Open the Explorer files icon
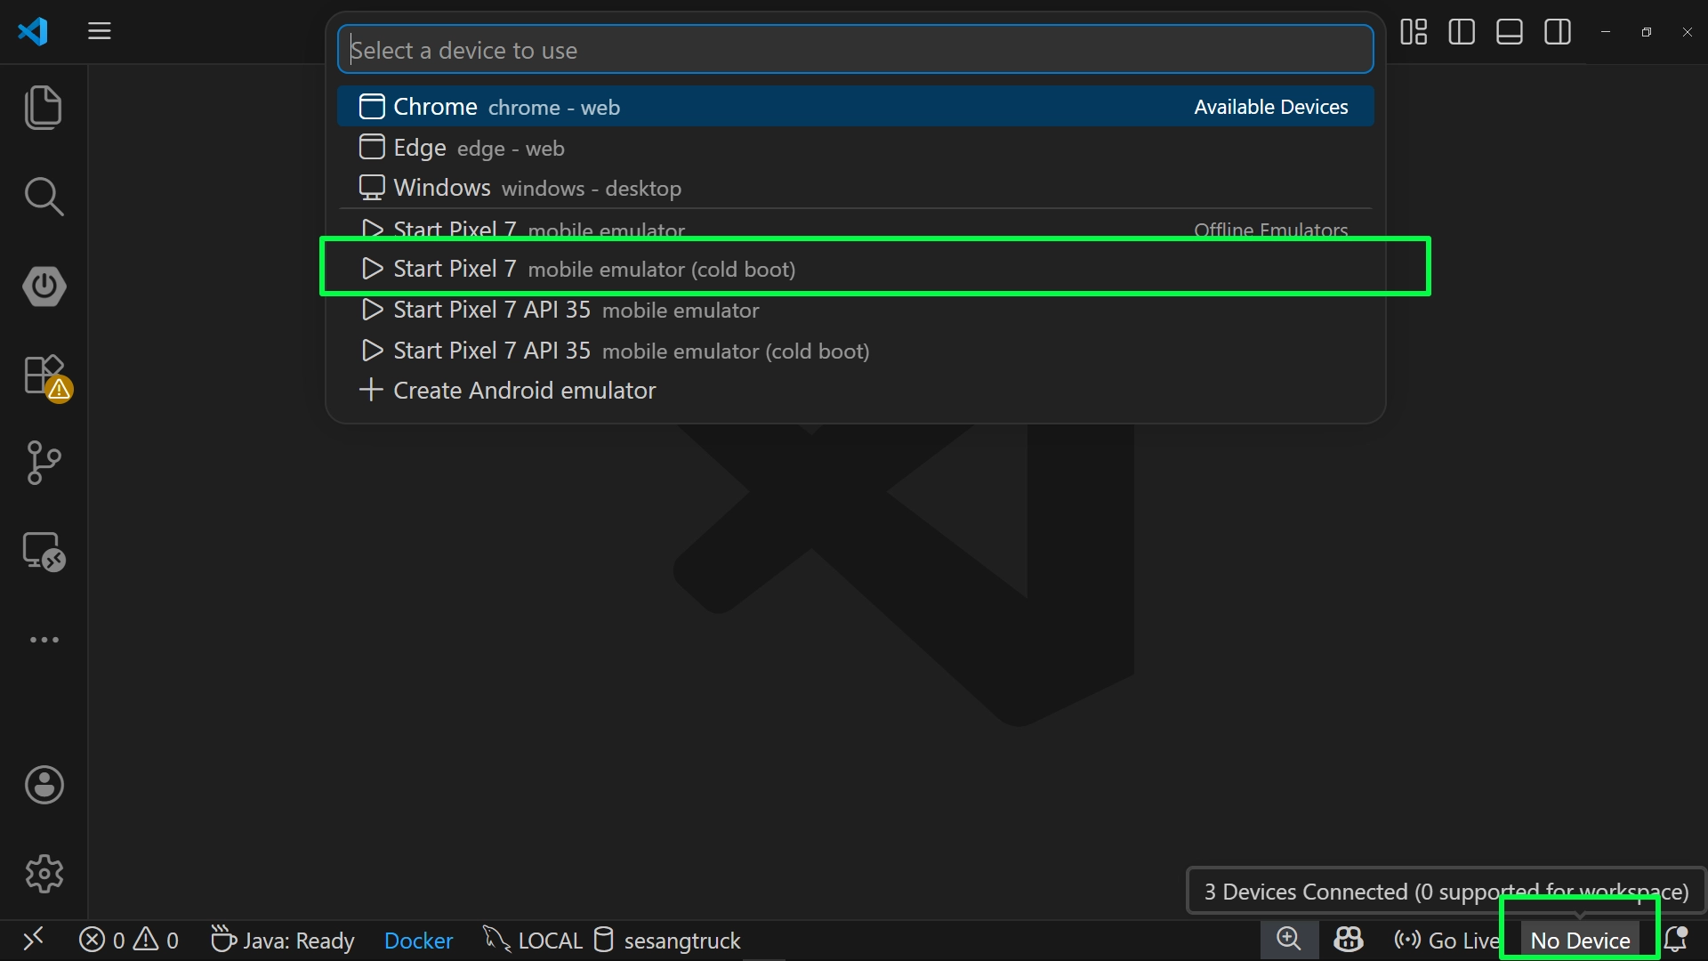Image resolution: width=1708 pixels, height=961 pixels. tap(44, 108)
